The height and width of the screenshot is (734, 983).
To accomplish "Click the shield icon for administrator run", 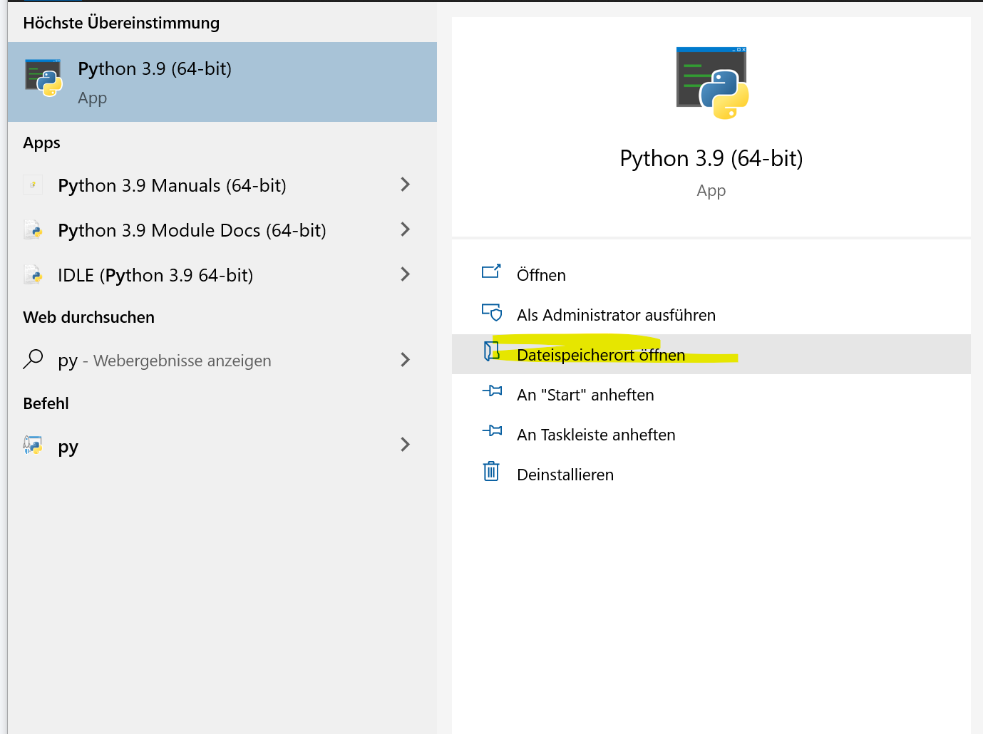I will 492,313.
